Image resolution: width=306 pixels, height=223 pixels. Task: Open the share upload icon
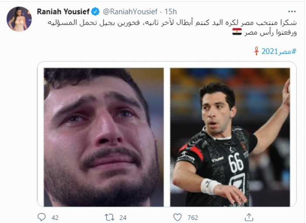pyautogui.click(x=249, y=217)
